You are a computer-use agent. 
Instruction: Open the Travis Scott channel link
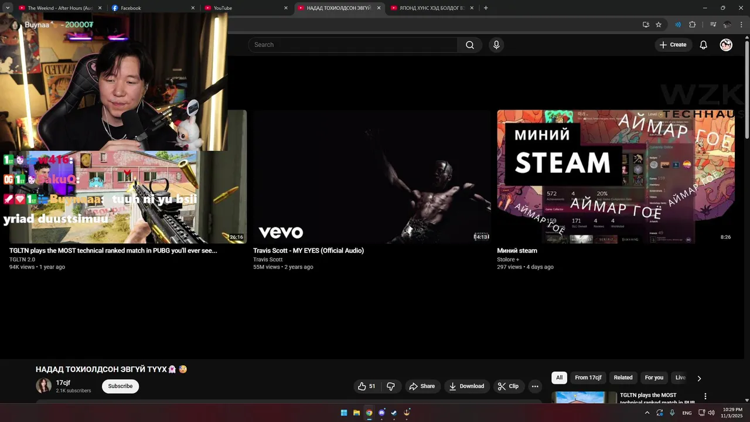[x=268, y=260]
